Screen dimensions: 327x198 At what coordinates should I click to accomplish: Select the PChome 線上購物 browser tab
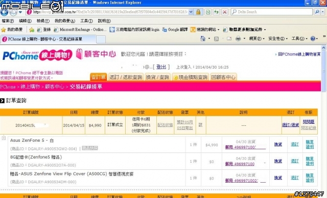click(x=48, y=39)
